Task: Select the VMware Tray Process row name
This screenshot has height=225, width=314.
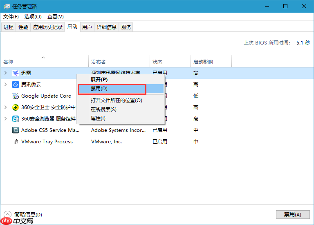Action: 47,142
